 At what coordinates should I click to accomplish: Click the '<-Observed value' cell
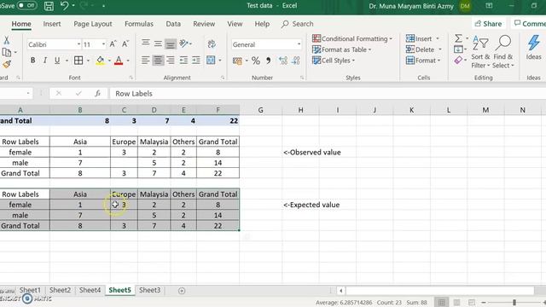click(312, 152)
